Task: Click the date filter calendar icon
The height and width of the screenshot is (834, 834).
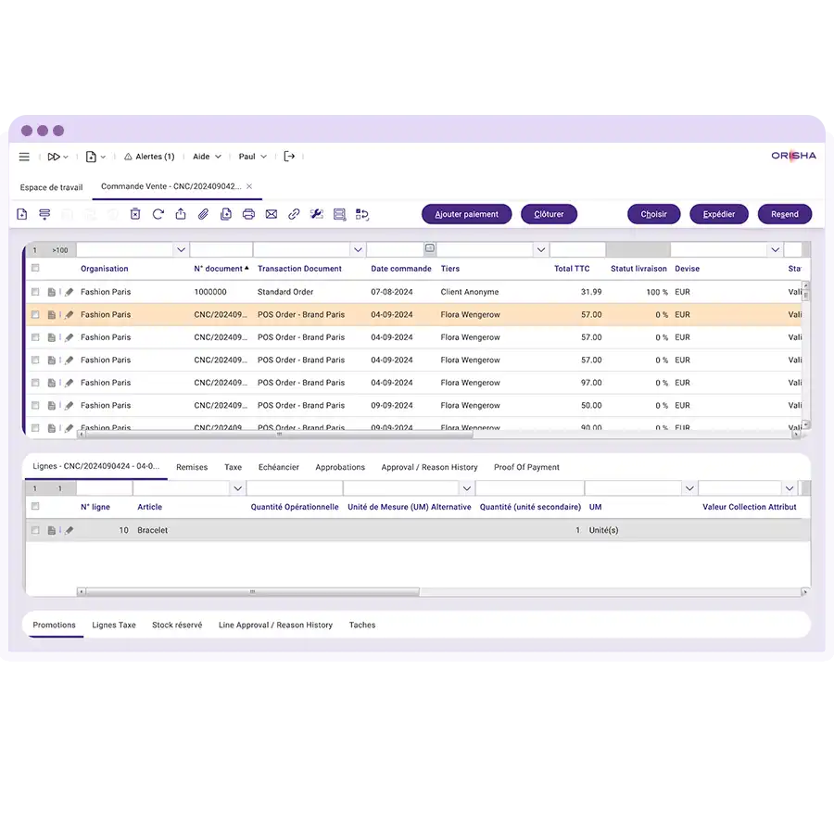Action: tap(430, 247)
